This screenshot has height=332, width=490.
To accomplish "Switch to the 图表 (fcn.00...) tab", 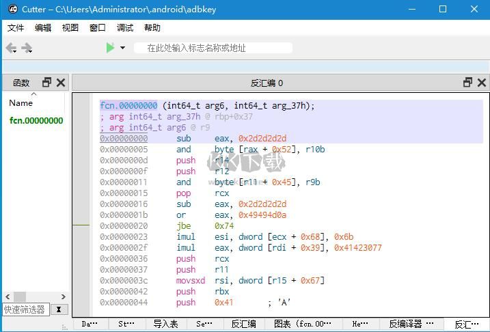I will (302, 324).
